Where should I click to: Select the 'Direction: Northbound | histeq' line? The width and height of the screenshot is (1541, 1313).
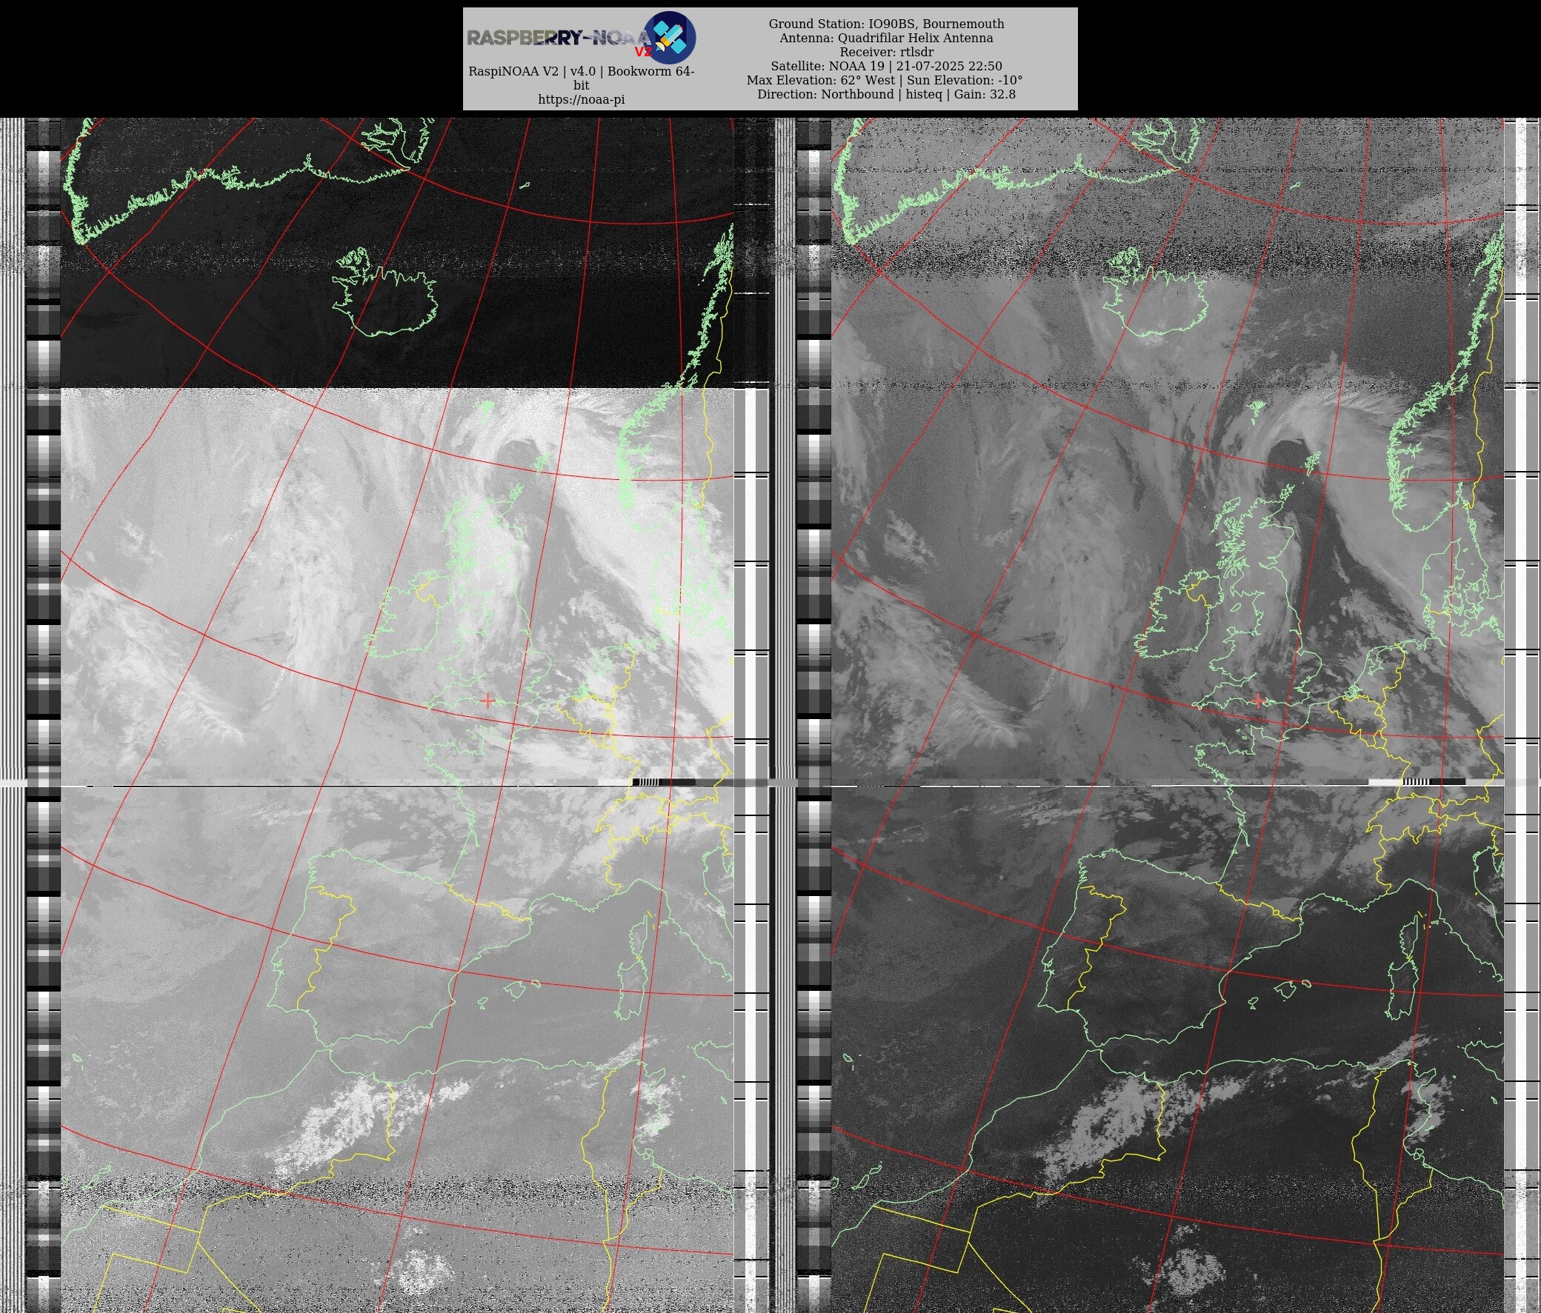(886, 95)
